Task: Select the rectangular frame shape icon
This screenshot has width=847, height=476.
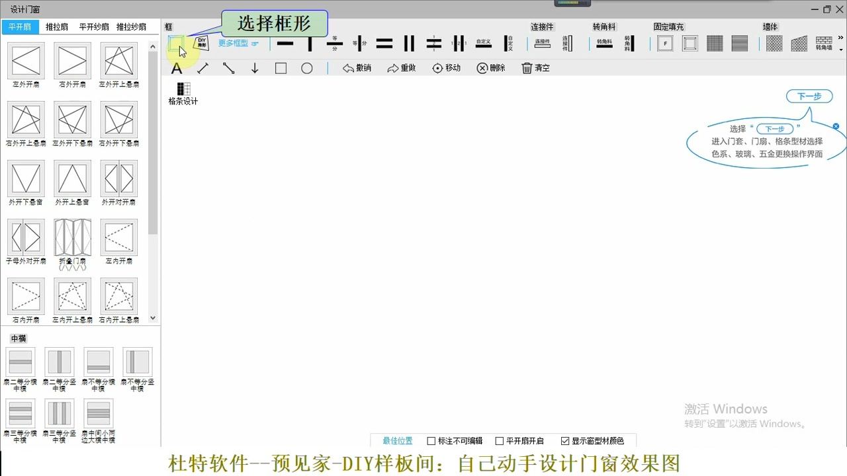Action: pos(175,44)
